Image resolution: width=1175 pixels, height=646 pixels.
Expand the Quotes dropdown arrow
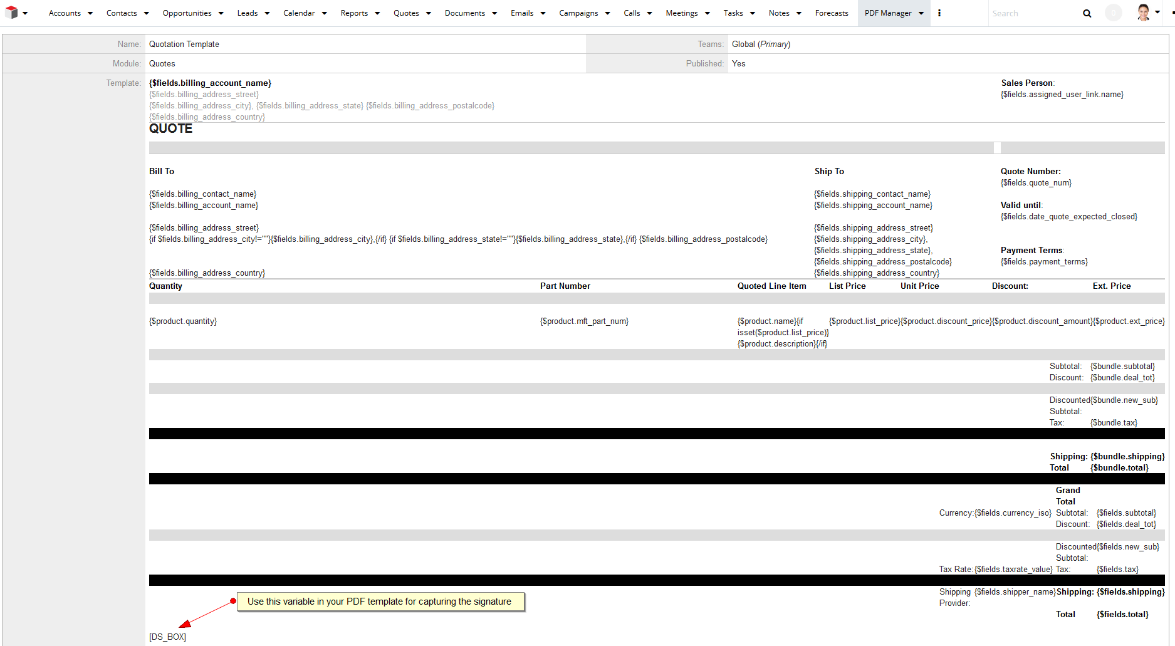tap(429, 13)
